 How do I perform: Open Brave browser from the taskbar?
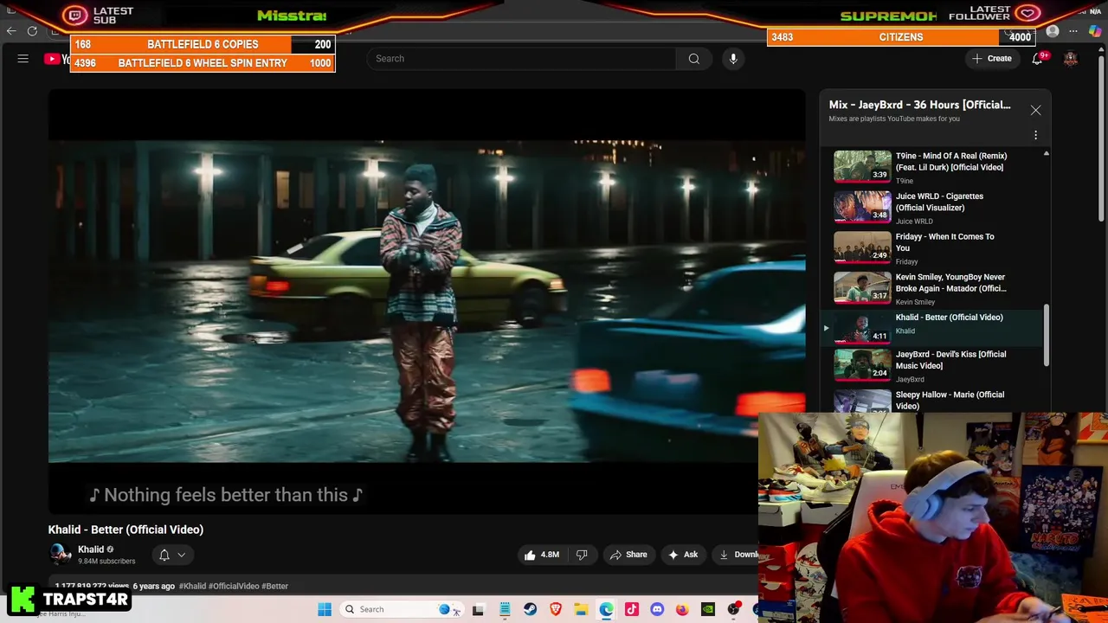556,609
